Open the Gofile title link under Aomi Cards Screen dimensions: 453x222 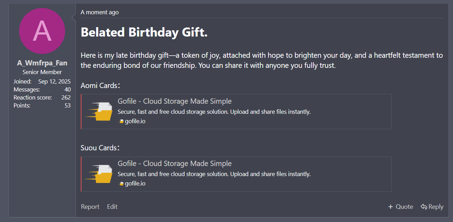(x=174, y=101)
